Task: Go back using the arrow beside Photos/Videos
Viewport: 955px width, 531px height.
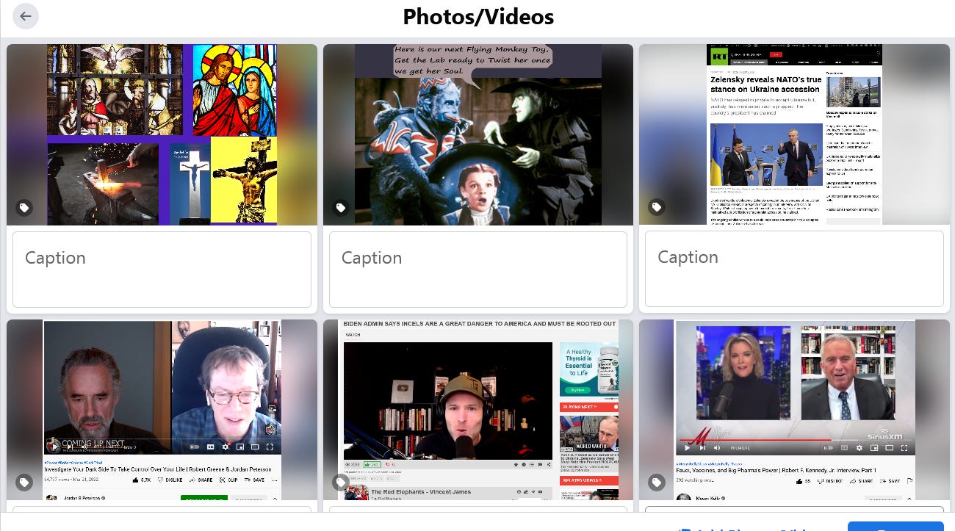Action: 26,16
